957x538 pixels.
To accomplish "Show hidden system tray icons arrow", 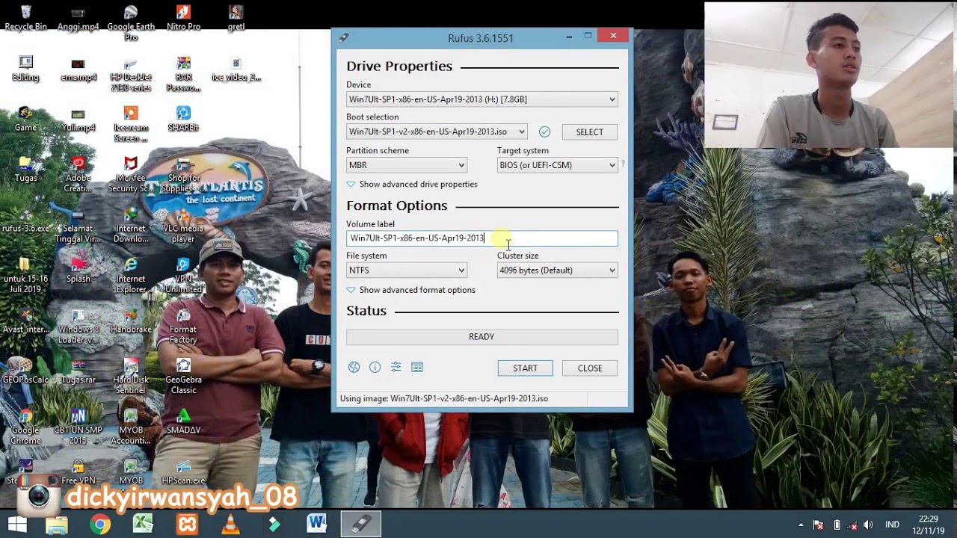I will tap(801, 525).
